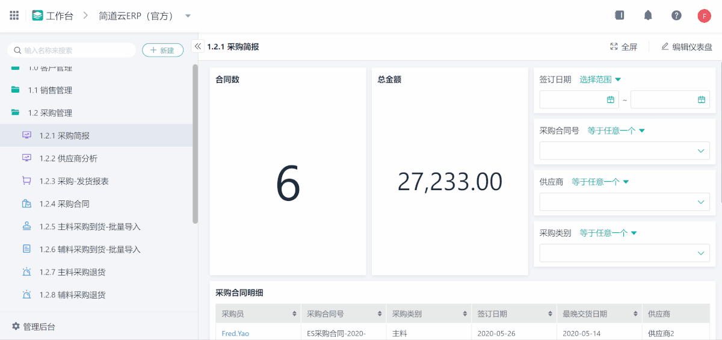Click the plus icon in 新建 button
Viewport: 722px width, 340px height.
[154, 51]
